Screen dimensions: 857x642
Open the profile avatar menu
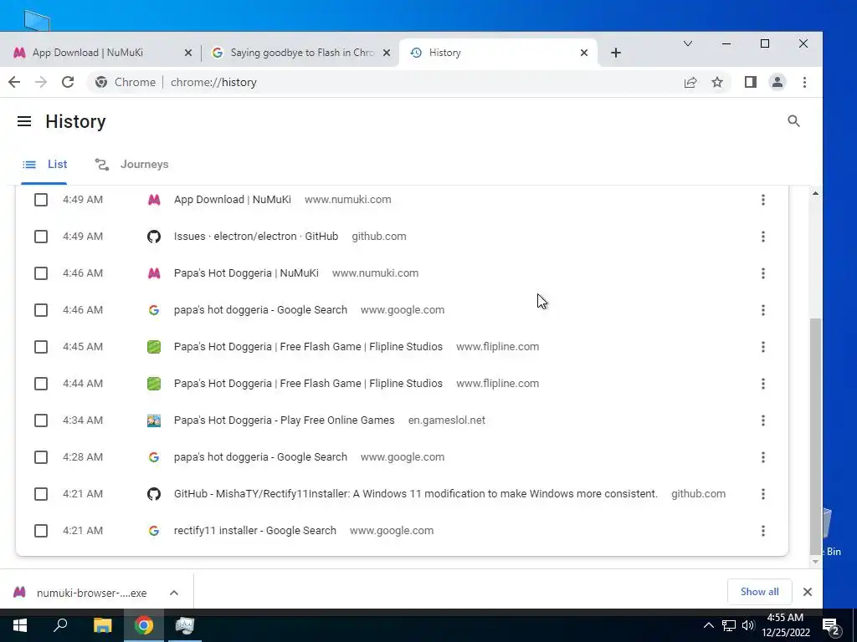point(777,82)
